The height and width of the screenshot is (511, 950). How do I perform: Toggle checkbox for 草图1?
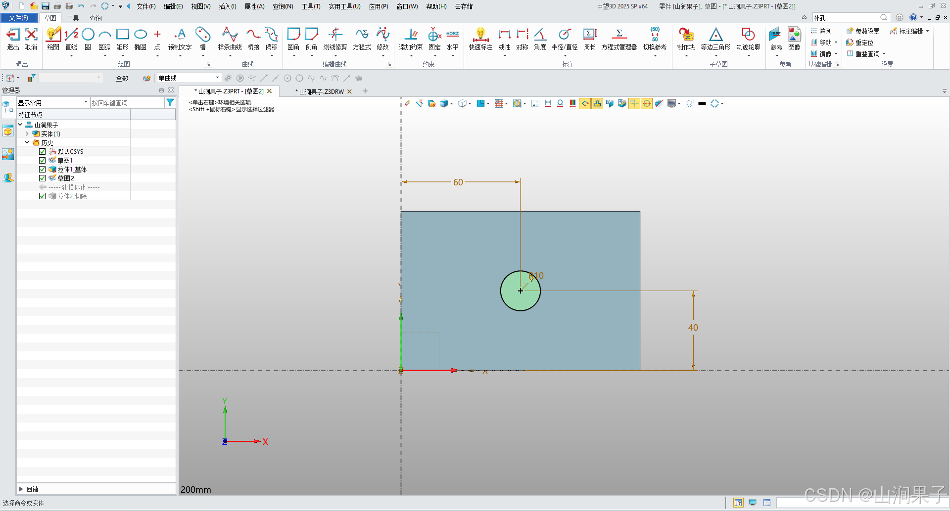(x=43, y=161)
